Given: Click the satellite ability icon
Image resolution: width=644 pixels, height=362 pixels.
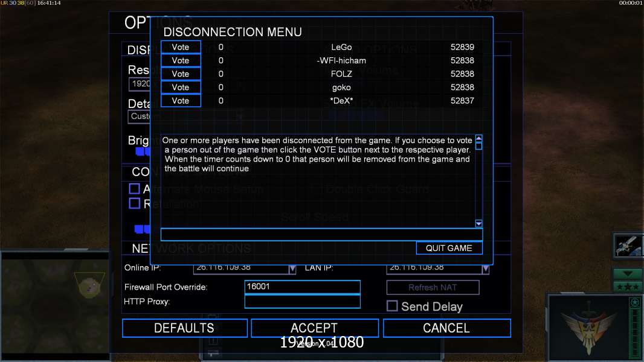Looking at the screenshot, I should tap(628, 246).
